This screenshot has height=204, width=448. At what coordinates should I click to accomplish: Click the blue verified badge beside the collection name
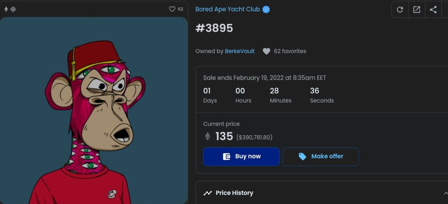(266, 9)
